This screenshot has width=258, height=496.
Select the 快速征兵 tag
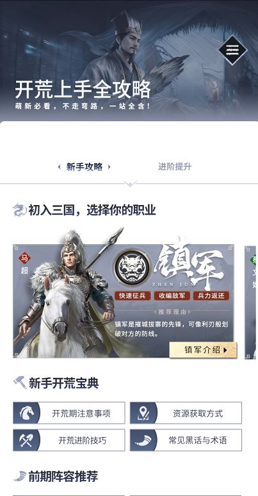tap(133, 296)
